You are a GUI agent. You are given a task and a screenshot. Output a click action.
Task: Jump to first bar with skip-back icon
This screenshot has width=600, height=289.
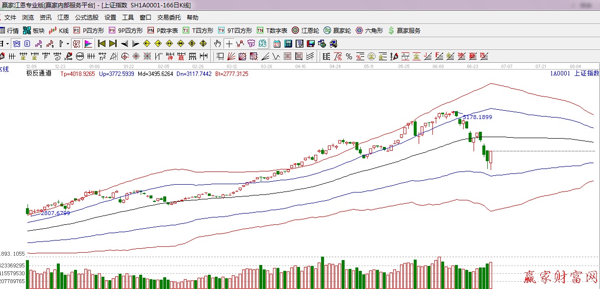click(x=102, y=44)
